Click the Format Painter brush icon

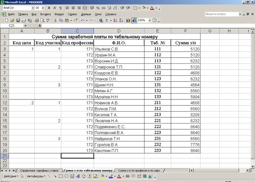point(75,20)
